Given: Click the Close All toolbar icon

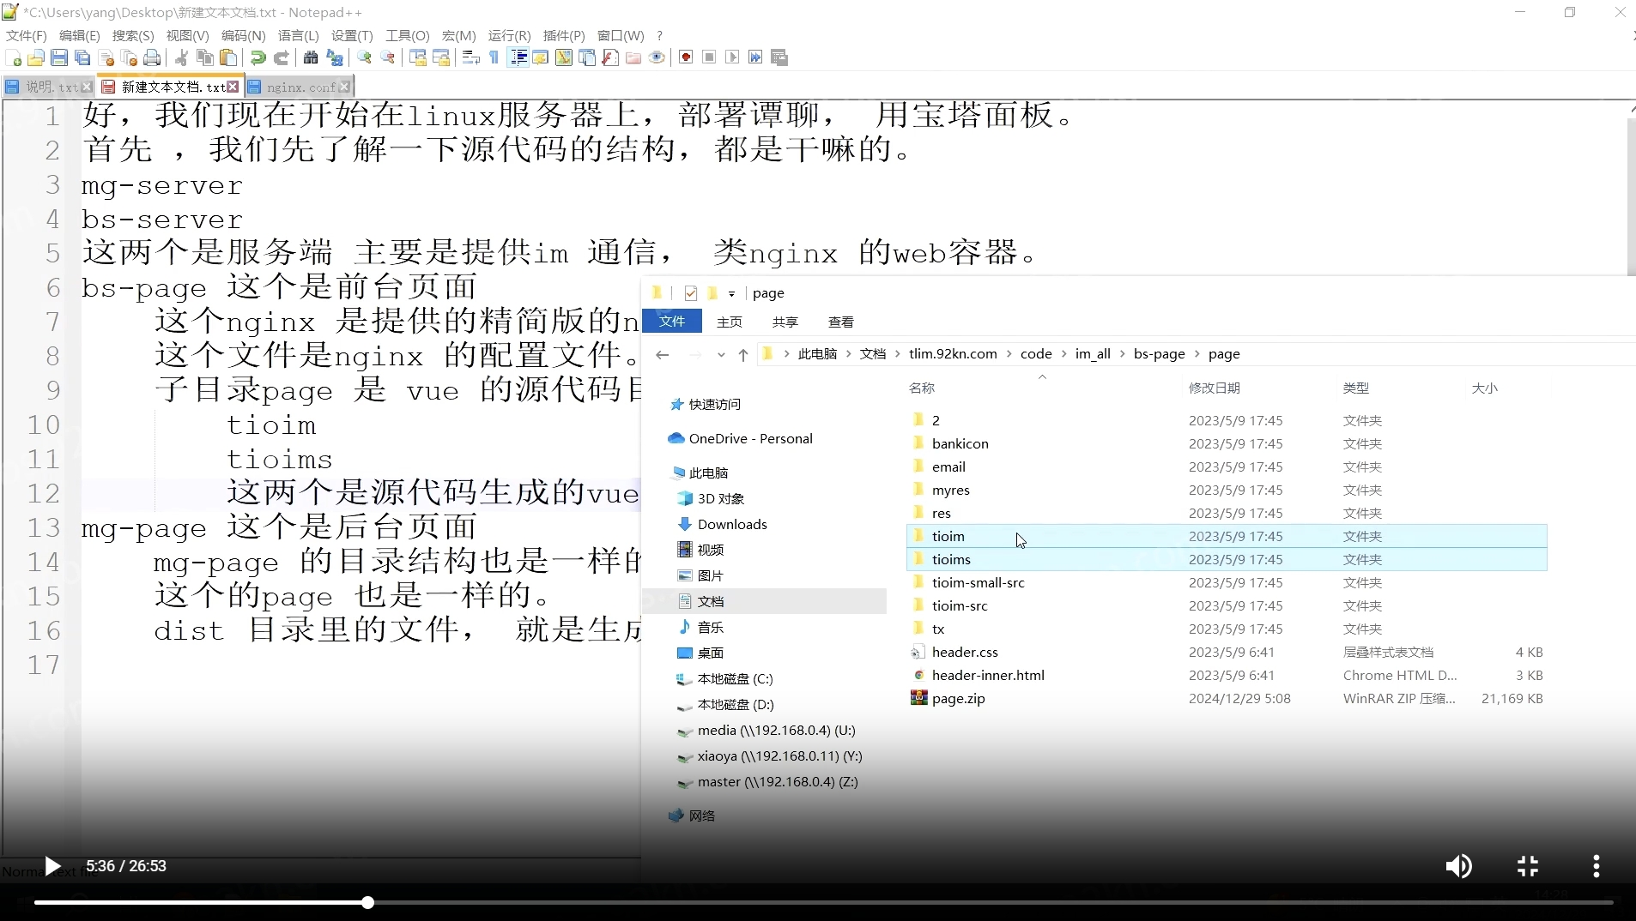Looking at the screenshot, I should (x=130, y=57).
